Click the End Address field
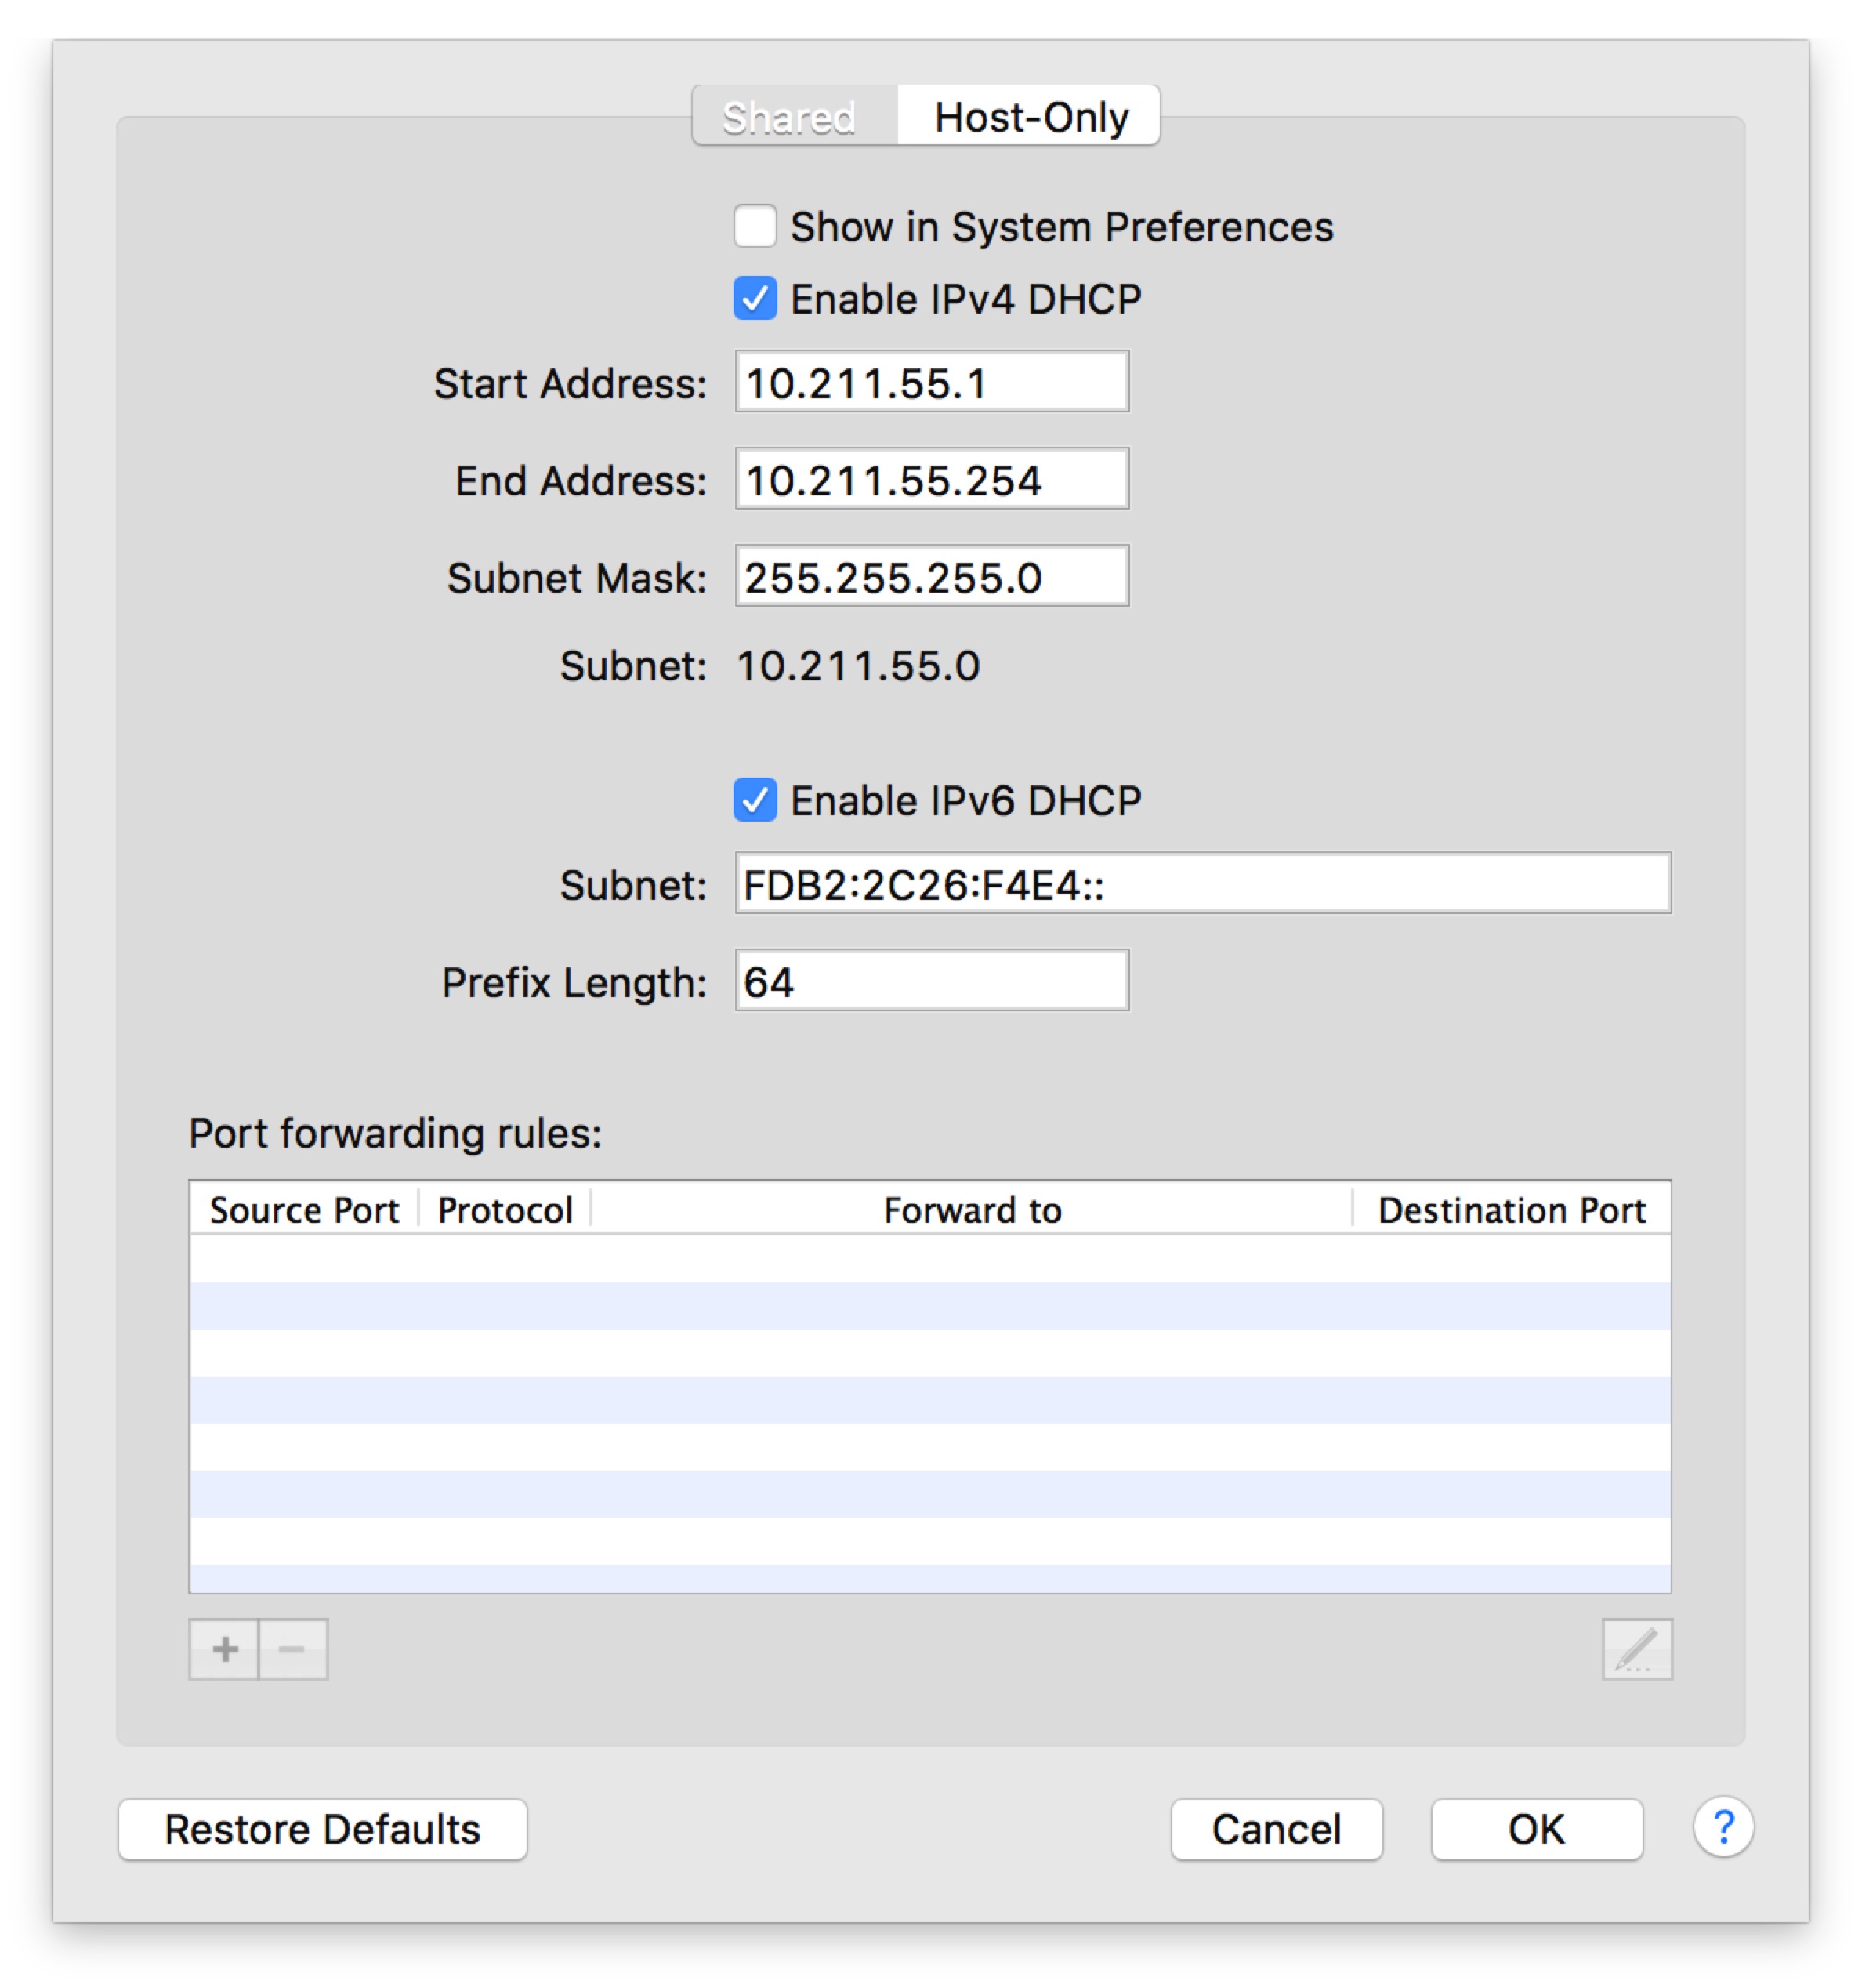The image size is (1862, 1988). pos(932,478)
